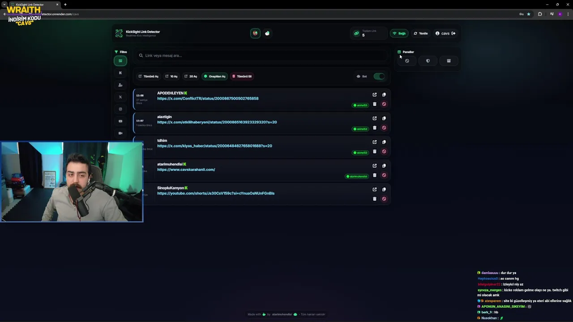Click atarimuhendisi link in the footer

coord(282,314)
